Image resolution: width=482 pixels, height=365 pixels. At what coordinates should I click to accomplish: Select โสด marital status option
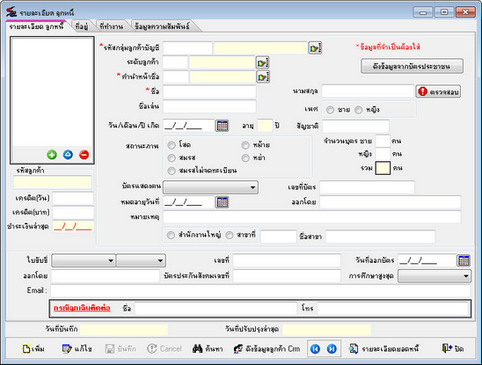tap(172, 145)
